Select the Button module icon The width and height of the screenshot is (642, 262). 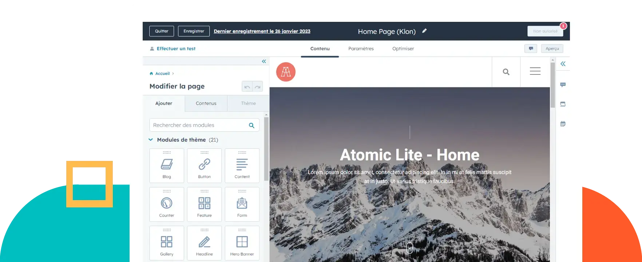tap(204, 164)
